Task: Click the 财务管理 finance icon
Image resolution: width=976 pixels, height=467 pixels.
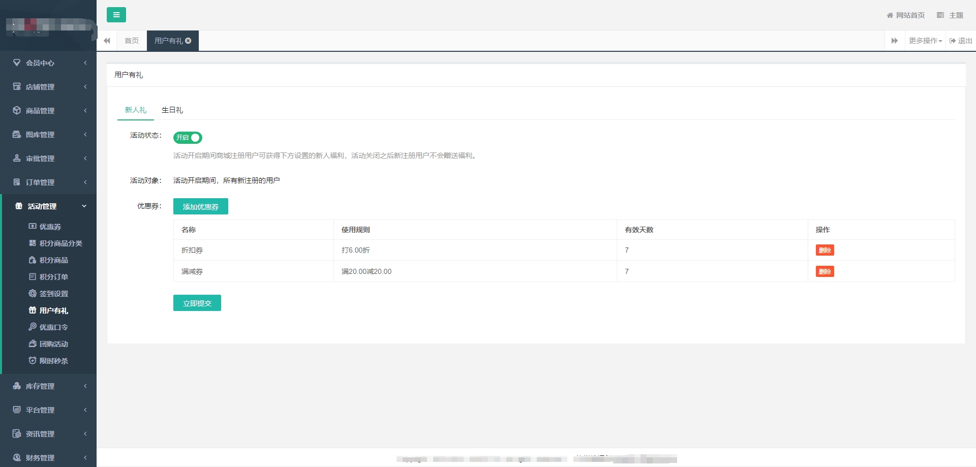Action: pyautogui.click(x=17, y=457)
